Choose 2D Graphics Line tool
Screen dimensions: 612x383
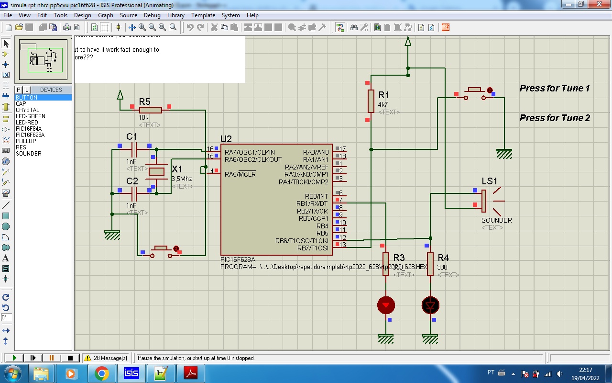(6, 205)
